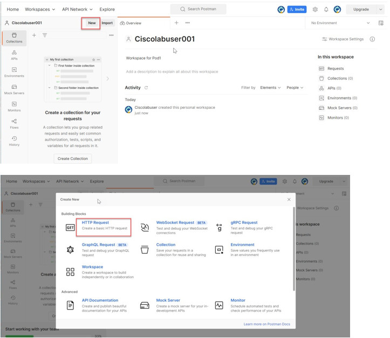This screenshot has width=390, height=338.
Task: Open Collections (0) under In this workspace
Action: [336, 79]
